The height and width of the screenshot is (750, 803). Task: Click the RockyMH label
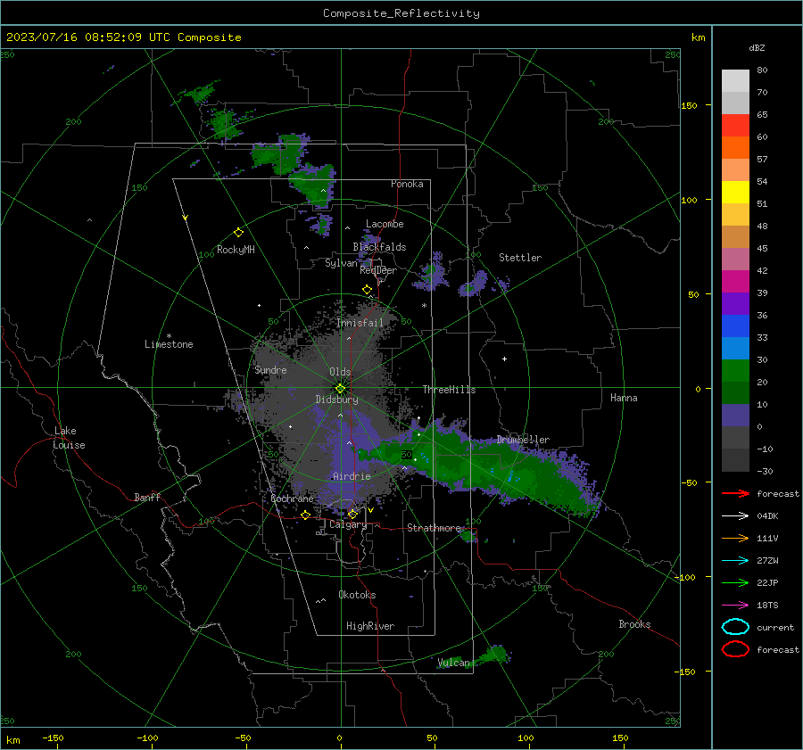(236, 250)
